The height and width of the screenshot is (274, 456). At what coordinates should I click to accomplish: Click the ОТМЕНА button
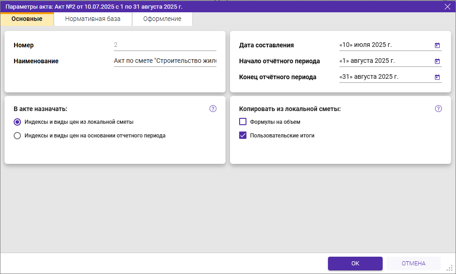(413, 264)
